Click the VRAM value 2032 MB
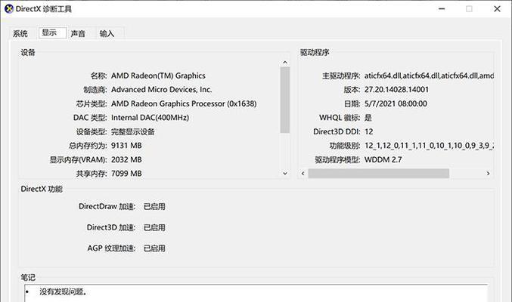512x302 pixels. click(127, 159)
